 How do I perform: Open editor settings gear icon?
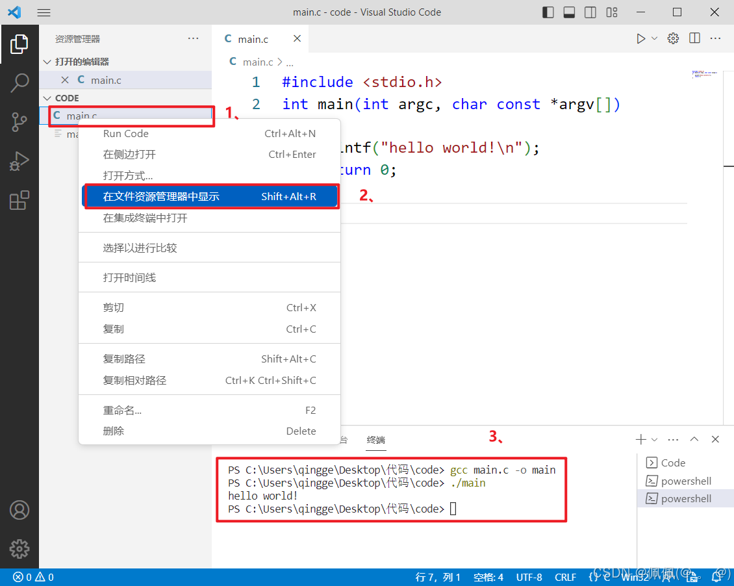(x=673, y=38)
